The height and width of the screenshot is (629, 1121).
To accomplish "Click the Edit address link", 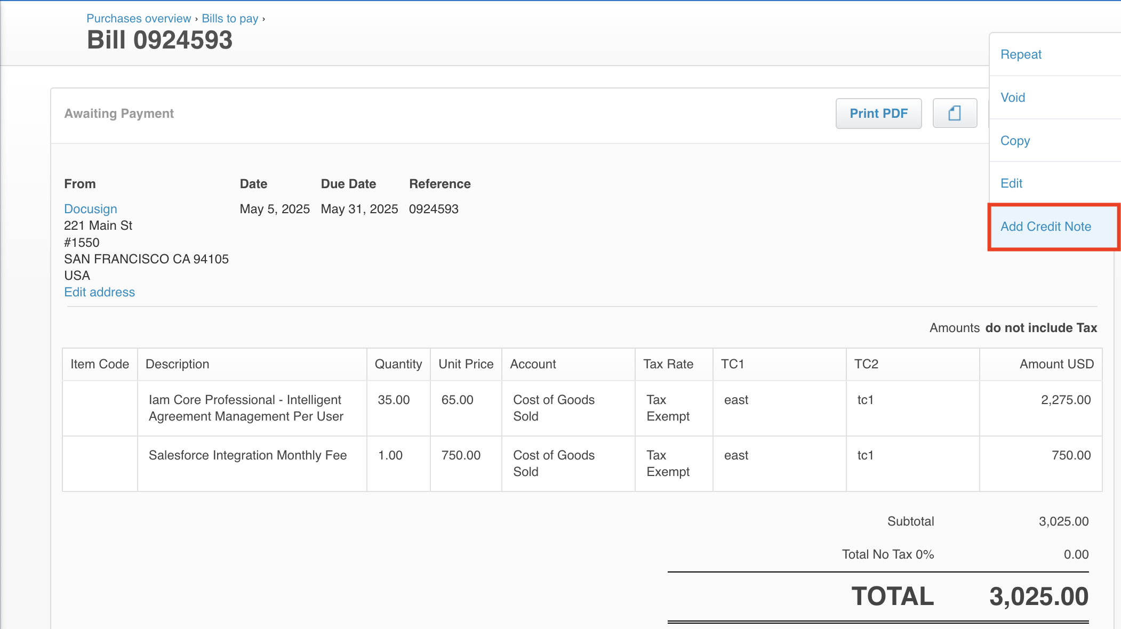I will tap(100, 292).
